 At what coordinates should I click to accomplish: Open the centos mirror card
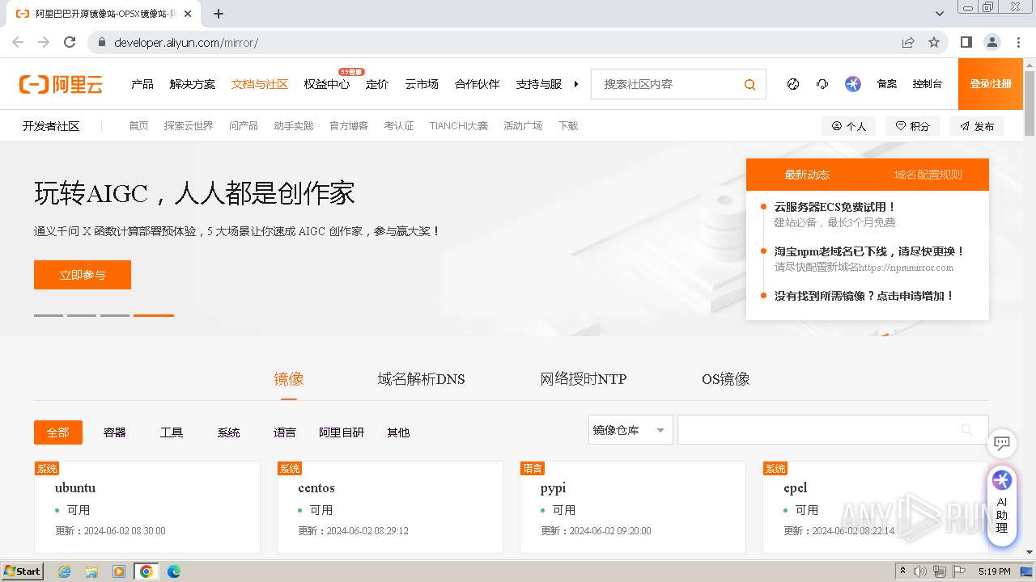(390, 507)
